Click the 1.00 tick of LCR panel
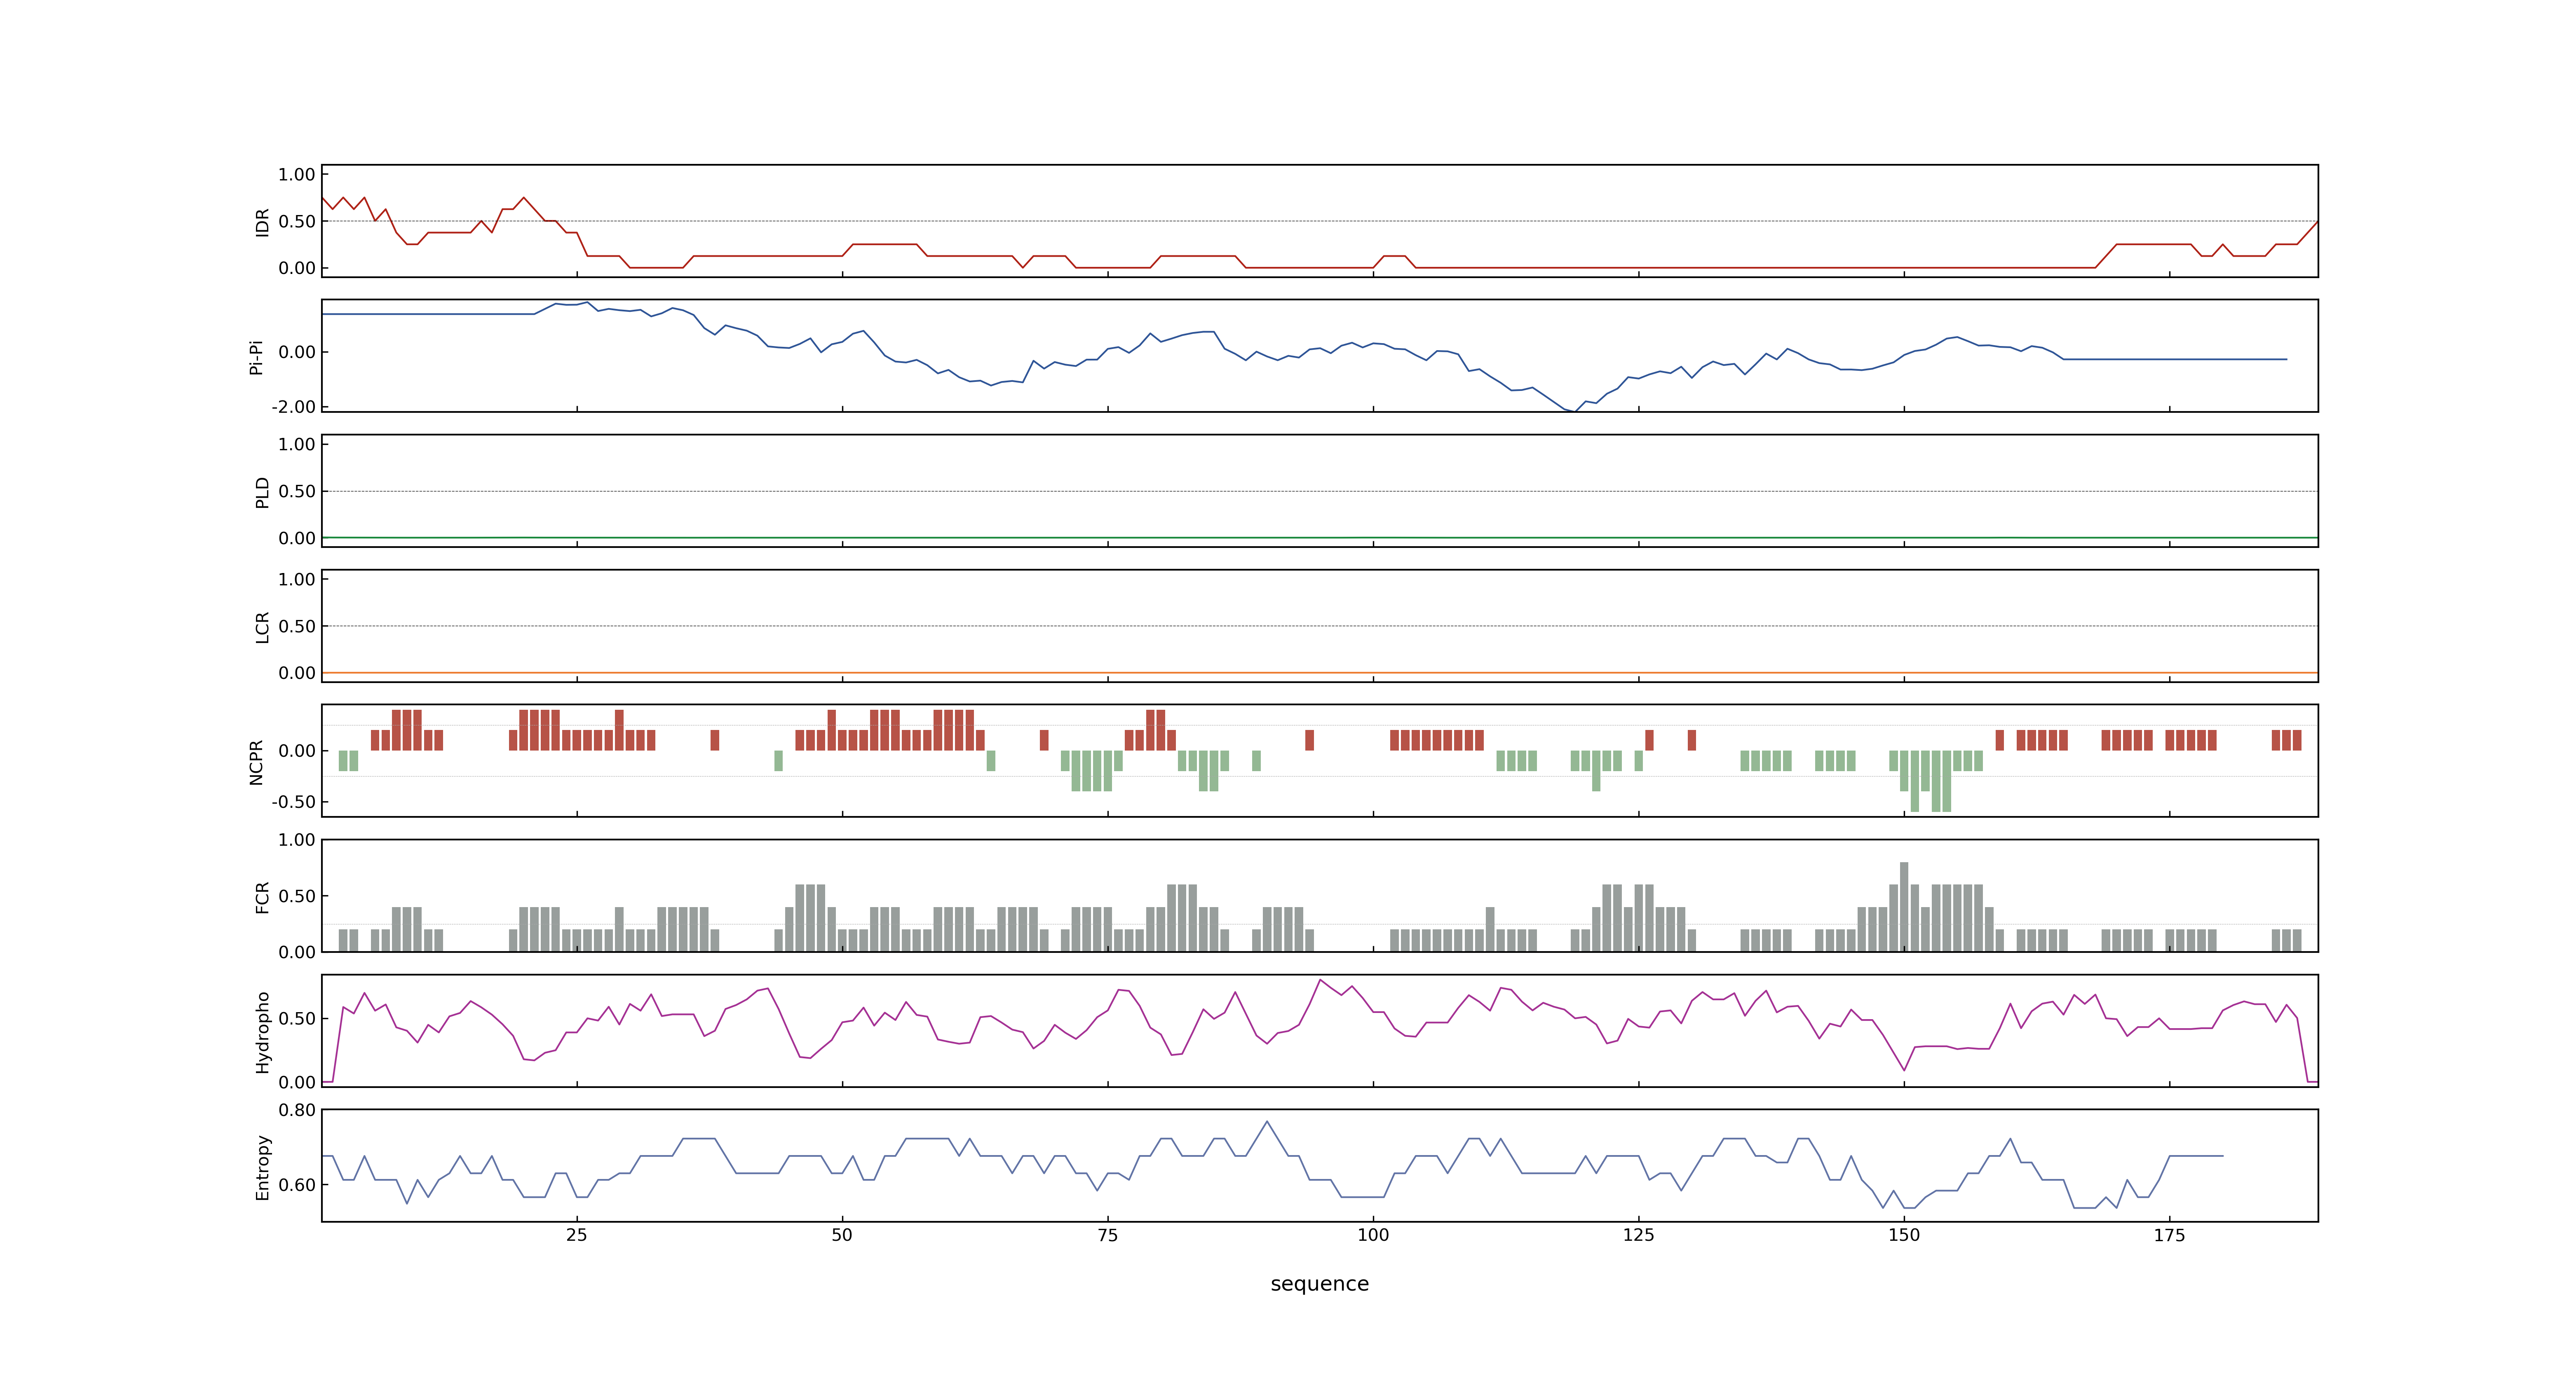2576x1373 pixels. 297,580
